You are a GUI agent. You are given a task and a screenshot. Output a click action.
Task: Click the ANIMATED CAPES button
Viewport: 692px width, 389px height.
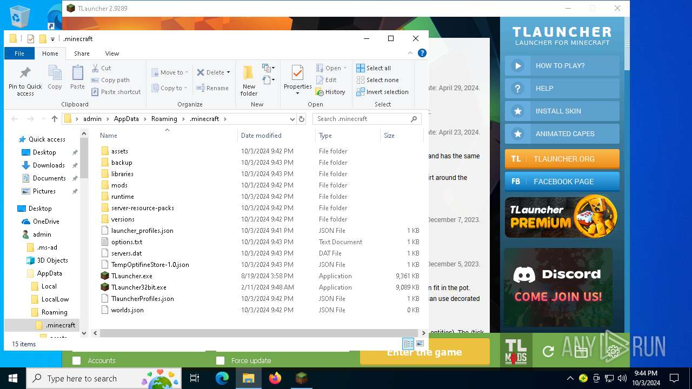[562, 134]
